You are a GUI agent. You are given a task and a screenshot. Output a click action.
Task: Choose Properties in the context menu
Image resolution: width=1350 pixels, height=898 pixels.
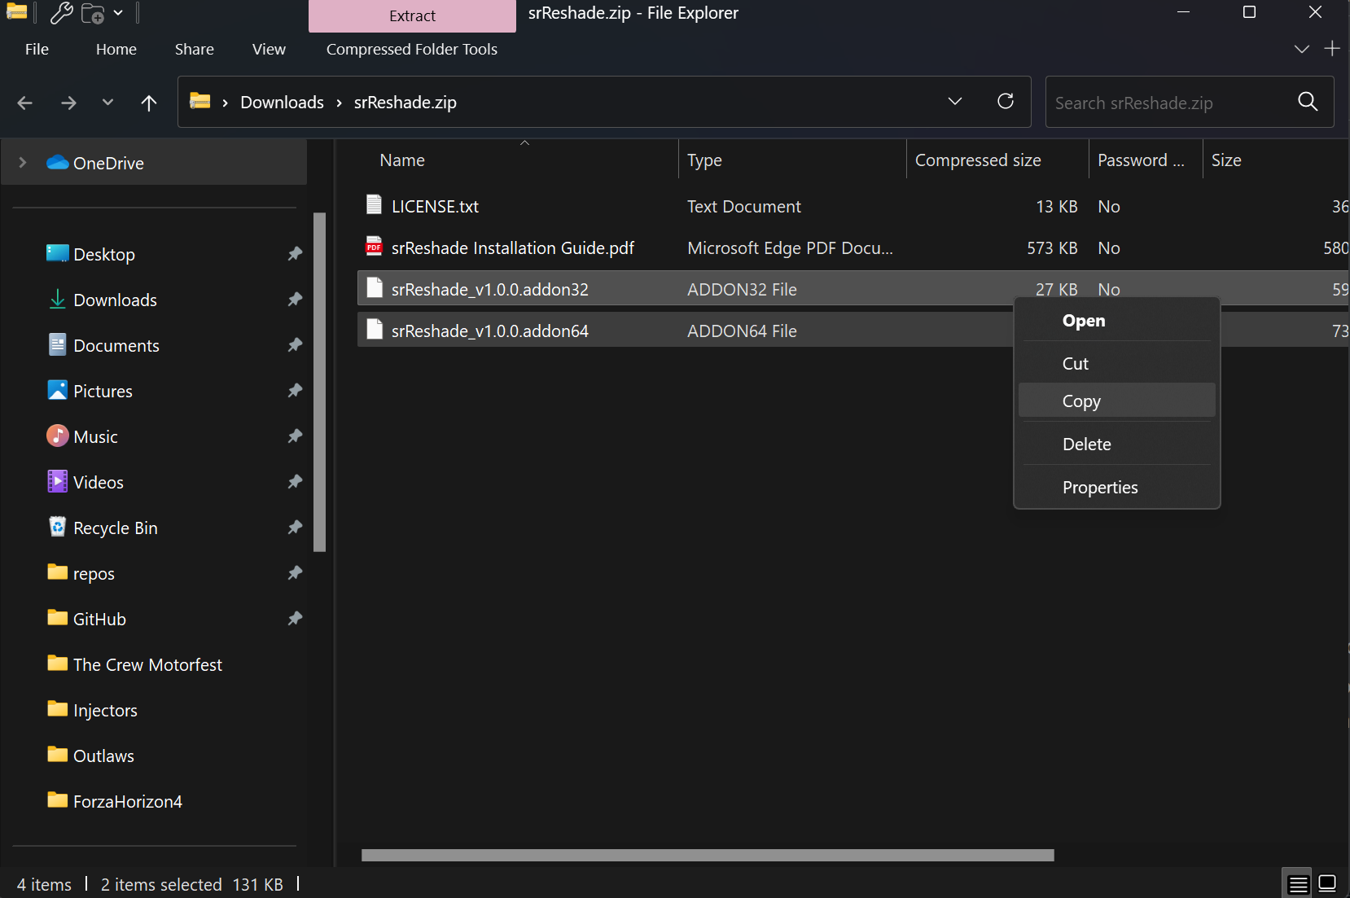point(1116,487)
